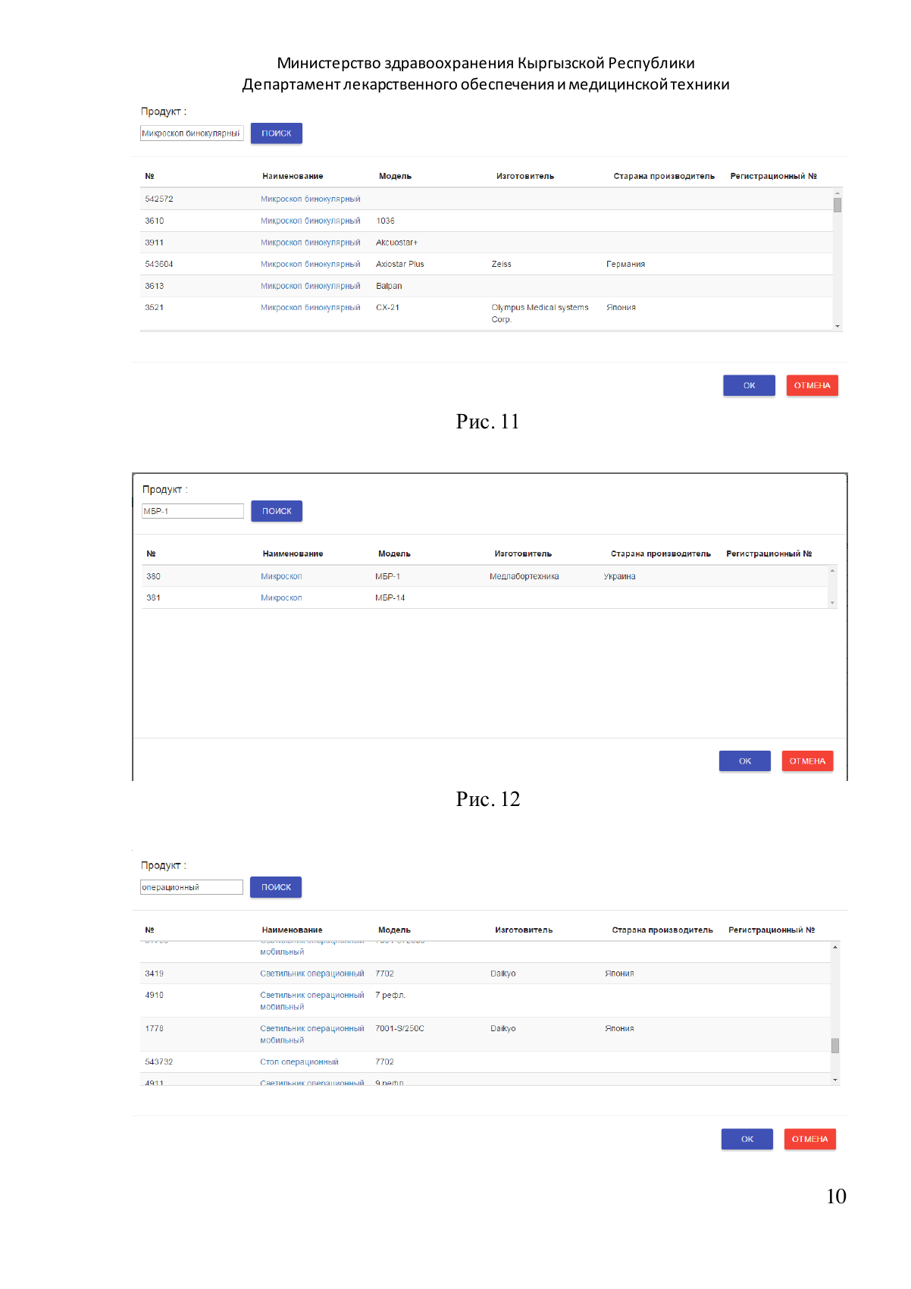Click OK button in the МБР-1 dialog
Viewport: 911px width, 1289px height.
745,761
